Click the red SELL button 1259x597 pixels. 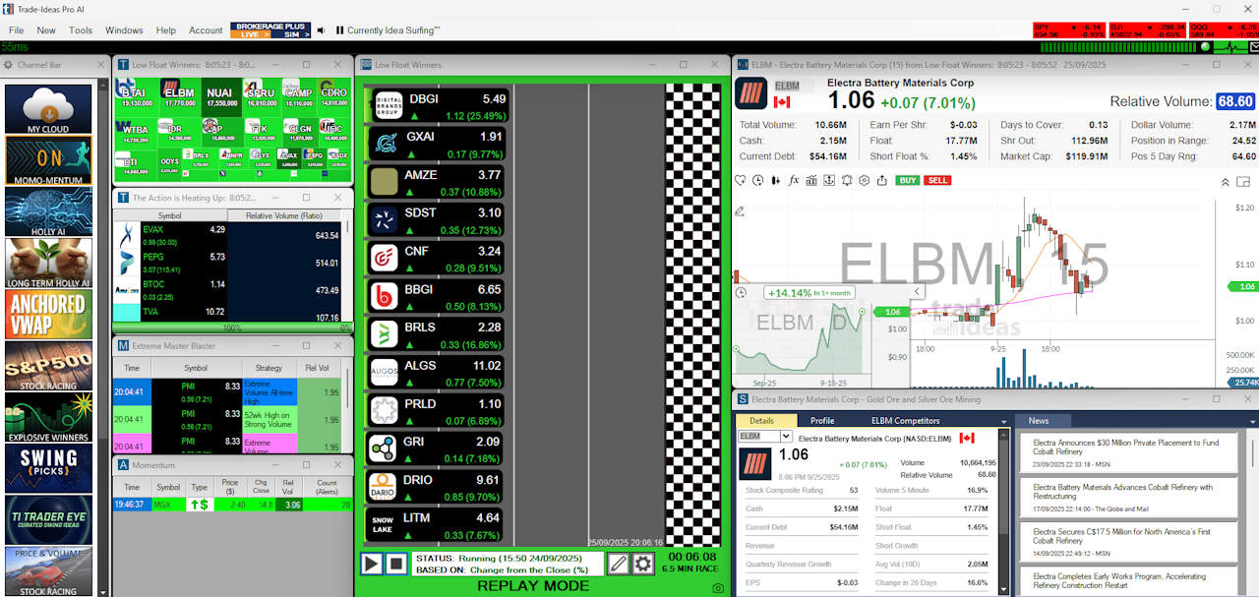coord(937,180)
